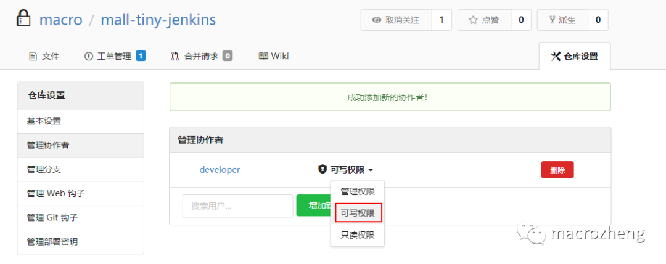666x264 pixels.
Task: Click the pull request icon beside 合并请求
Action: [175, 56]
